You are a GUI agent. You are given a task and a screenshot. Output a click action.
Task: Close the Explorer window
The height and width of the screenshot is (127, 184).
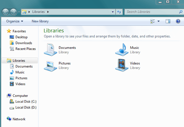point(178,2)
